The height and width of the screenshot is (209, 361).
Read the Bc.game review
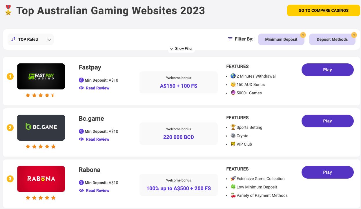coord(98,139)
